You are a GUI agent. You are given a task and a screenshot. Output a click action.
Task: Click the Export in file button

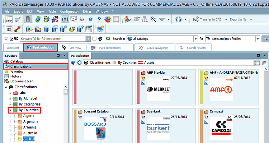tap(238, 19)
